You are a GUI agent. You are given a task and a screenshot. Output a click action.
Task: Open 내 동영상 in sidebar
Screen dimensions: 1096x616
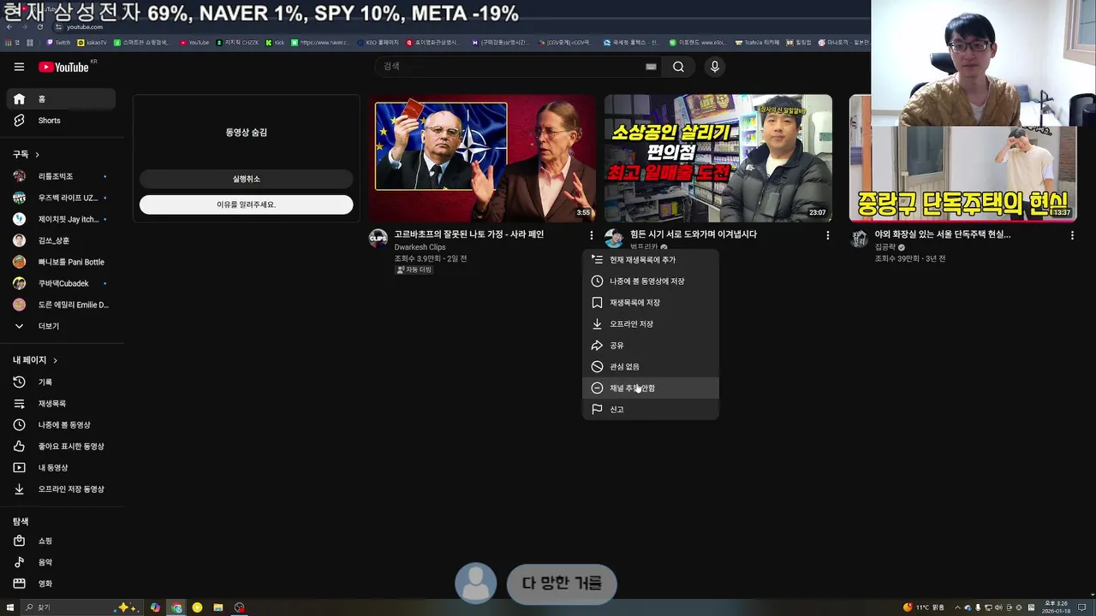(x=62, y=468)
